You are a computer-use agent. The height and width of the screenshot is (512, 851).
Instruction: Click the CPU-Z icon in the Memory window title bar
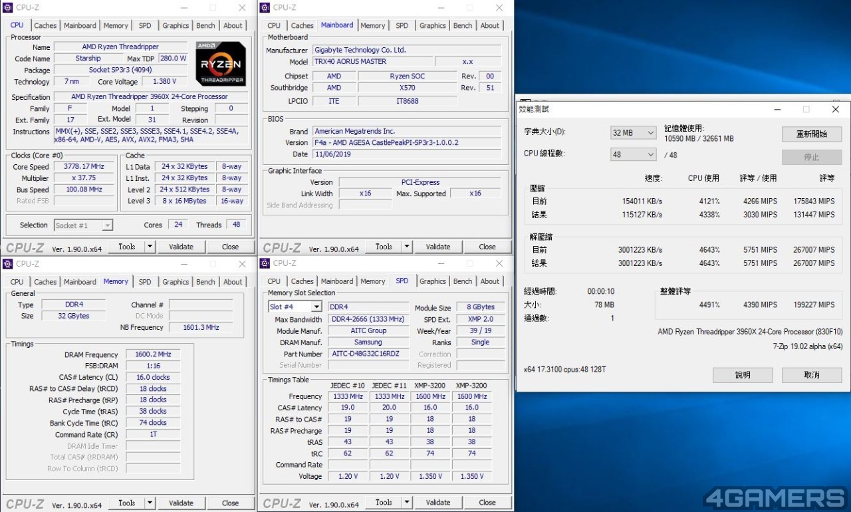tap(8, 263)
